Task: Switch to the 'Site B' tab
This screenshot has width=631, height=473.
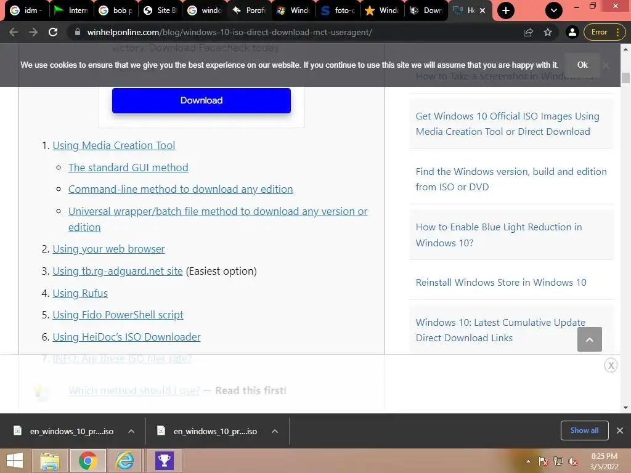Action: point(160,10)
